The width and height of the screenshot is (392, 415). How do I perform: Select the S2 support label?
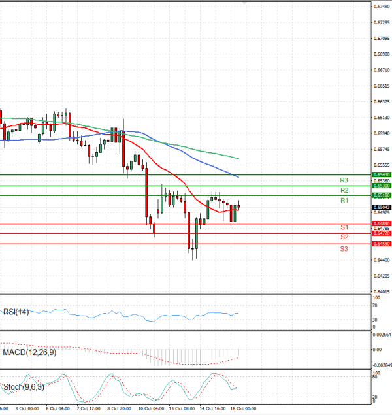[344, 237]
